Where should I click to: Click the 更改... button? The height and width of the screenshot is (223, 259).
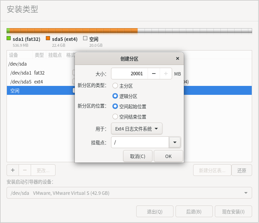pos(43,170)
